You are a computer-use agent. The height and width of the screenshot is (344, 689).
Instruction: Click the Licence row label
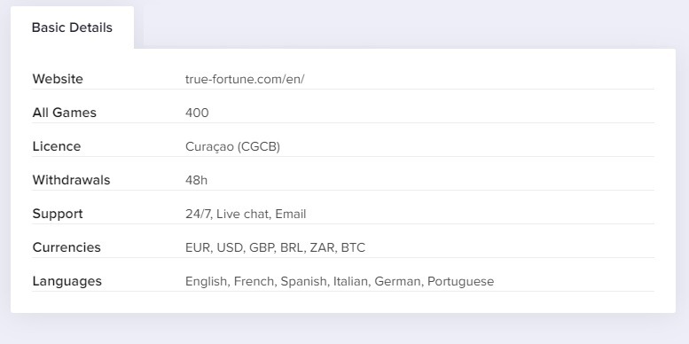(x=57, y=146)
